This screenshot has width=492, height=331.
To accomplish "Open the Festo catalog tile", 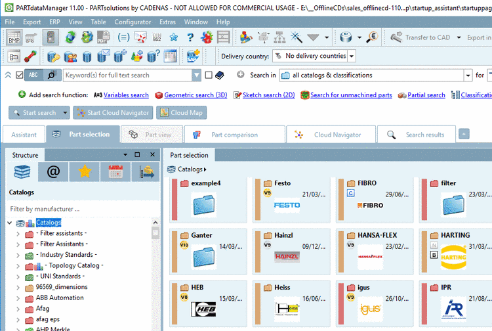I will [291, 200].
